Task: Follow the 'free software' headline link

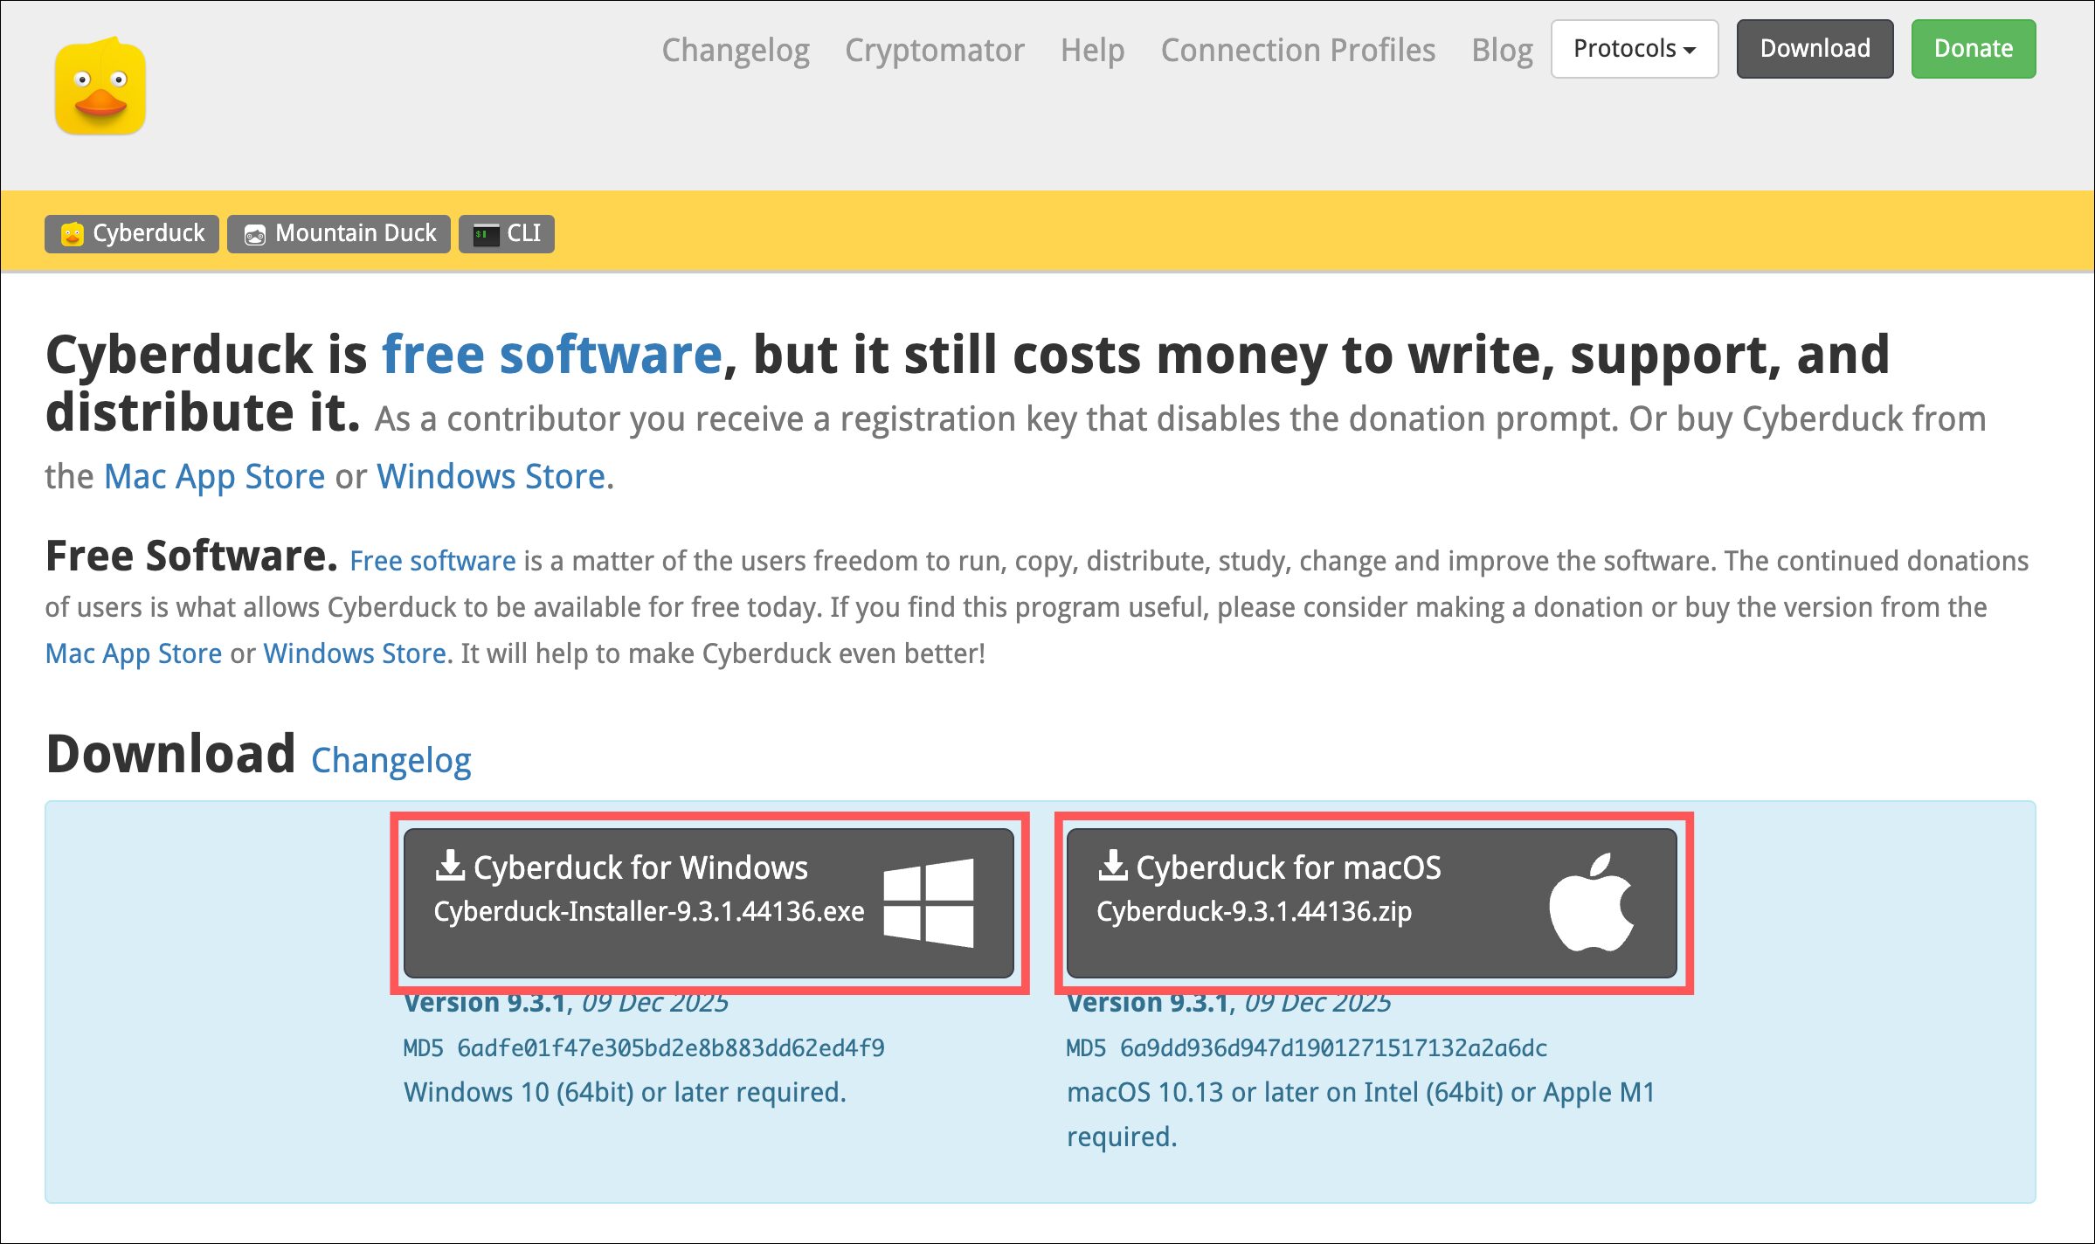Action: pos(552,355)
